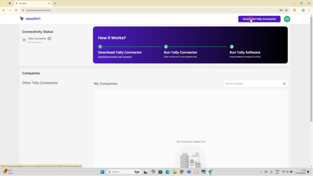Open Microsoft Store from taskbar
The width and height of the screenshot is (313, 176).
coord(160,172)
